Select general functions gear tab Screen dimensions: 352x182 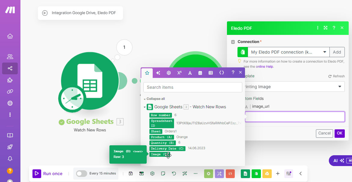[169, 73]
